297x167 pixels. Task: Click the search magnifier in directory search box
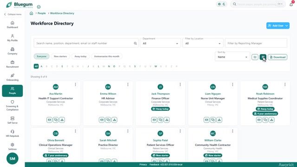pos(135,43)
